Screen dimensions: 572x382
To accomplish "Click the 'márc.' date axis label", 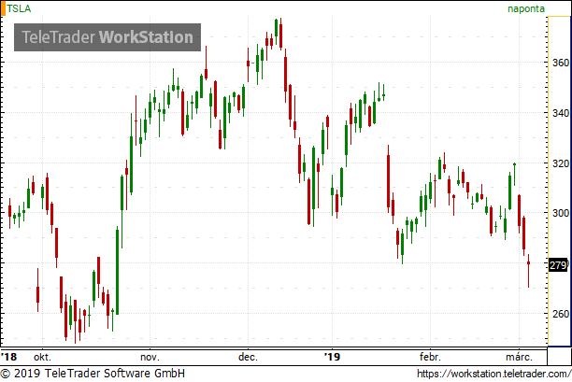I will coord(519,357).
